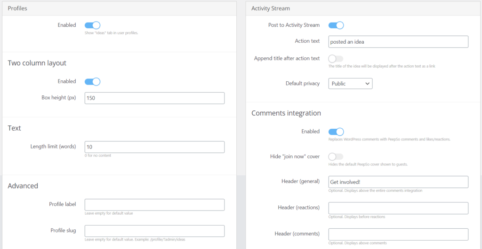Click the Action text input field

coord(398,42)
